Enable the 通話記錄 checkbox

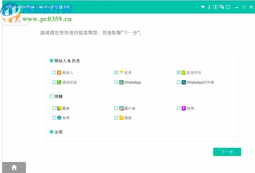54,82
